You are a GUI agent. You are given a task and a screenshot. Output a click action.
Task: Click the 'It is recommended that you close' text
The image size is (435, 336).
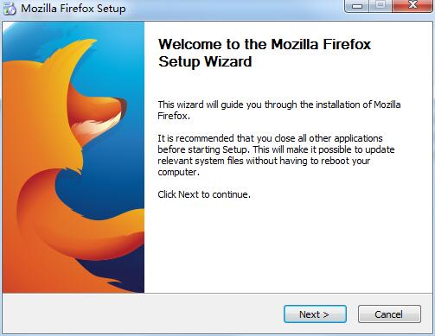[270, 138]
